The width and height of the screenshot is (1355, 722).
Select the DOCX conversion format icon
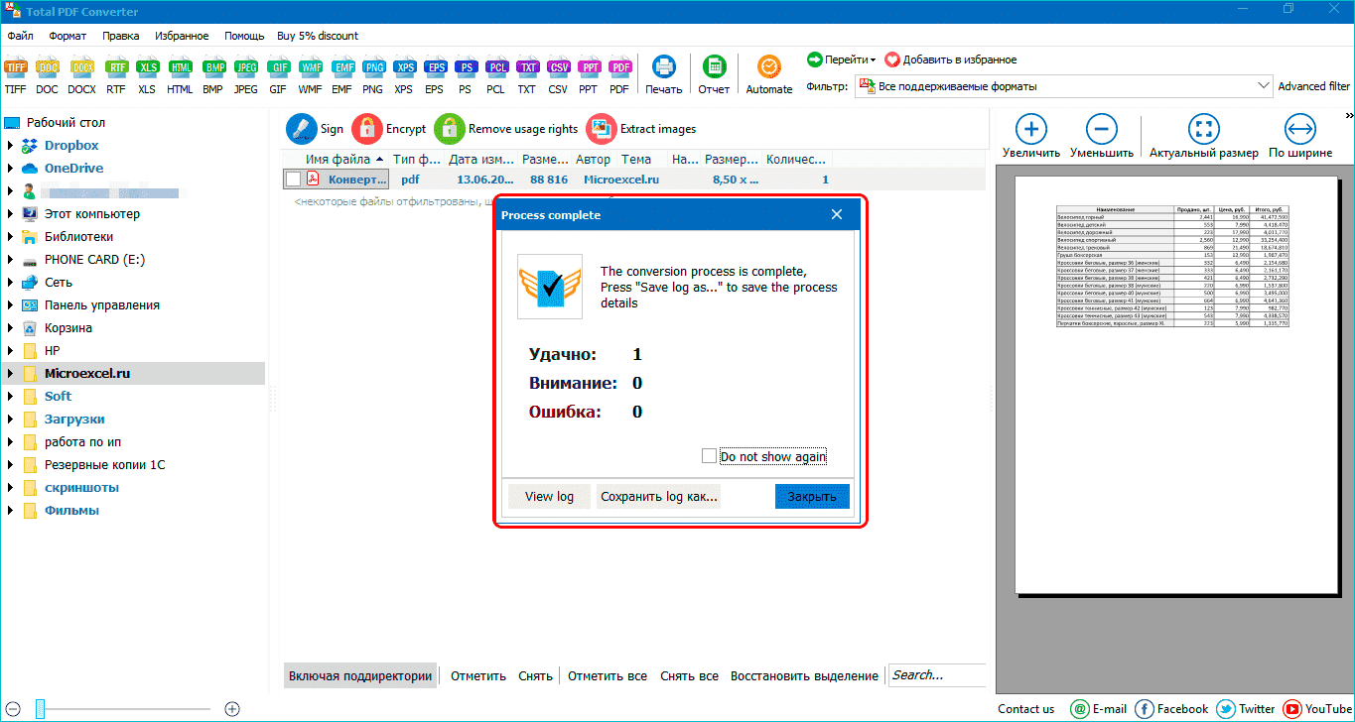[x=81, y=67]
